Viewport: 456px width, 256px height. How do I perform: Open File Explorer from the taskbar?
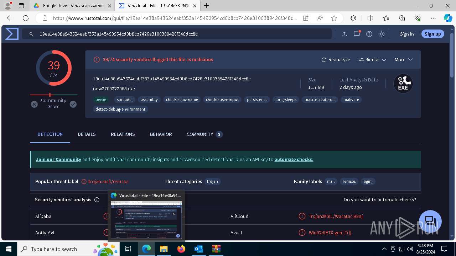click(x=164, y=249)
